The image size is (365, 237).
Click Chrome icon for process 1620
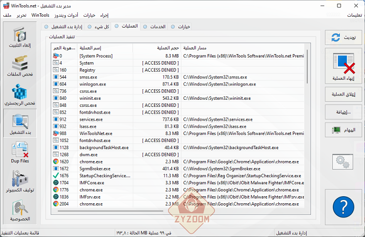click(x=55, y=161)
